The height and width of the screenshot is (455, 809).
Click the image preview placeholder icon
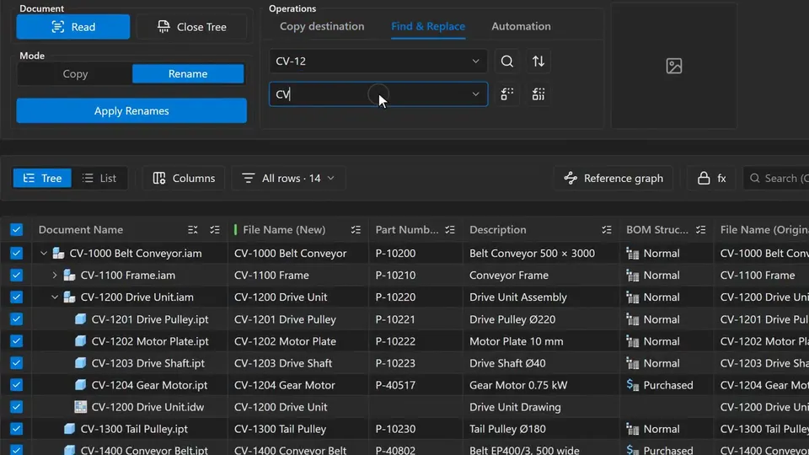(x=674, y=66)
